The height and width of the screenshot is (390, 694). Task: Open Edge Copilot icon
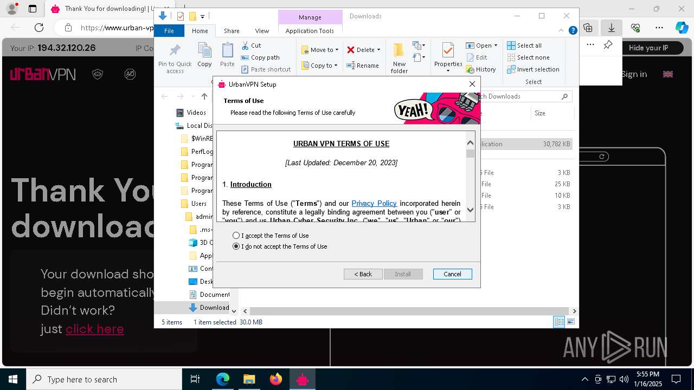pyautogui.click(x=681, y=28)
